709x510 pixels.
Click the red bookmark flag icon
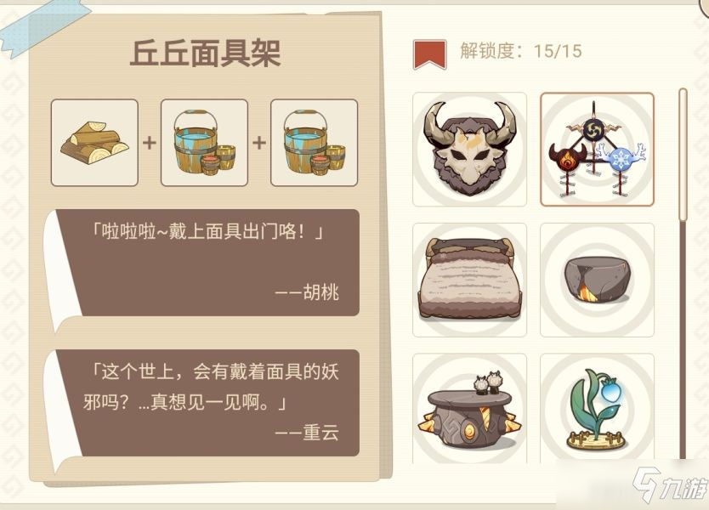429,54
